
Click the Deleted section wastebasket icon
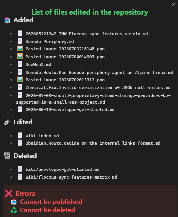(x=7, y=156)
